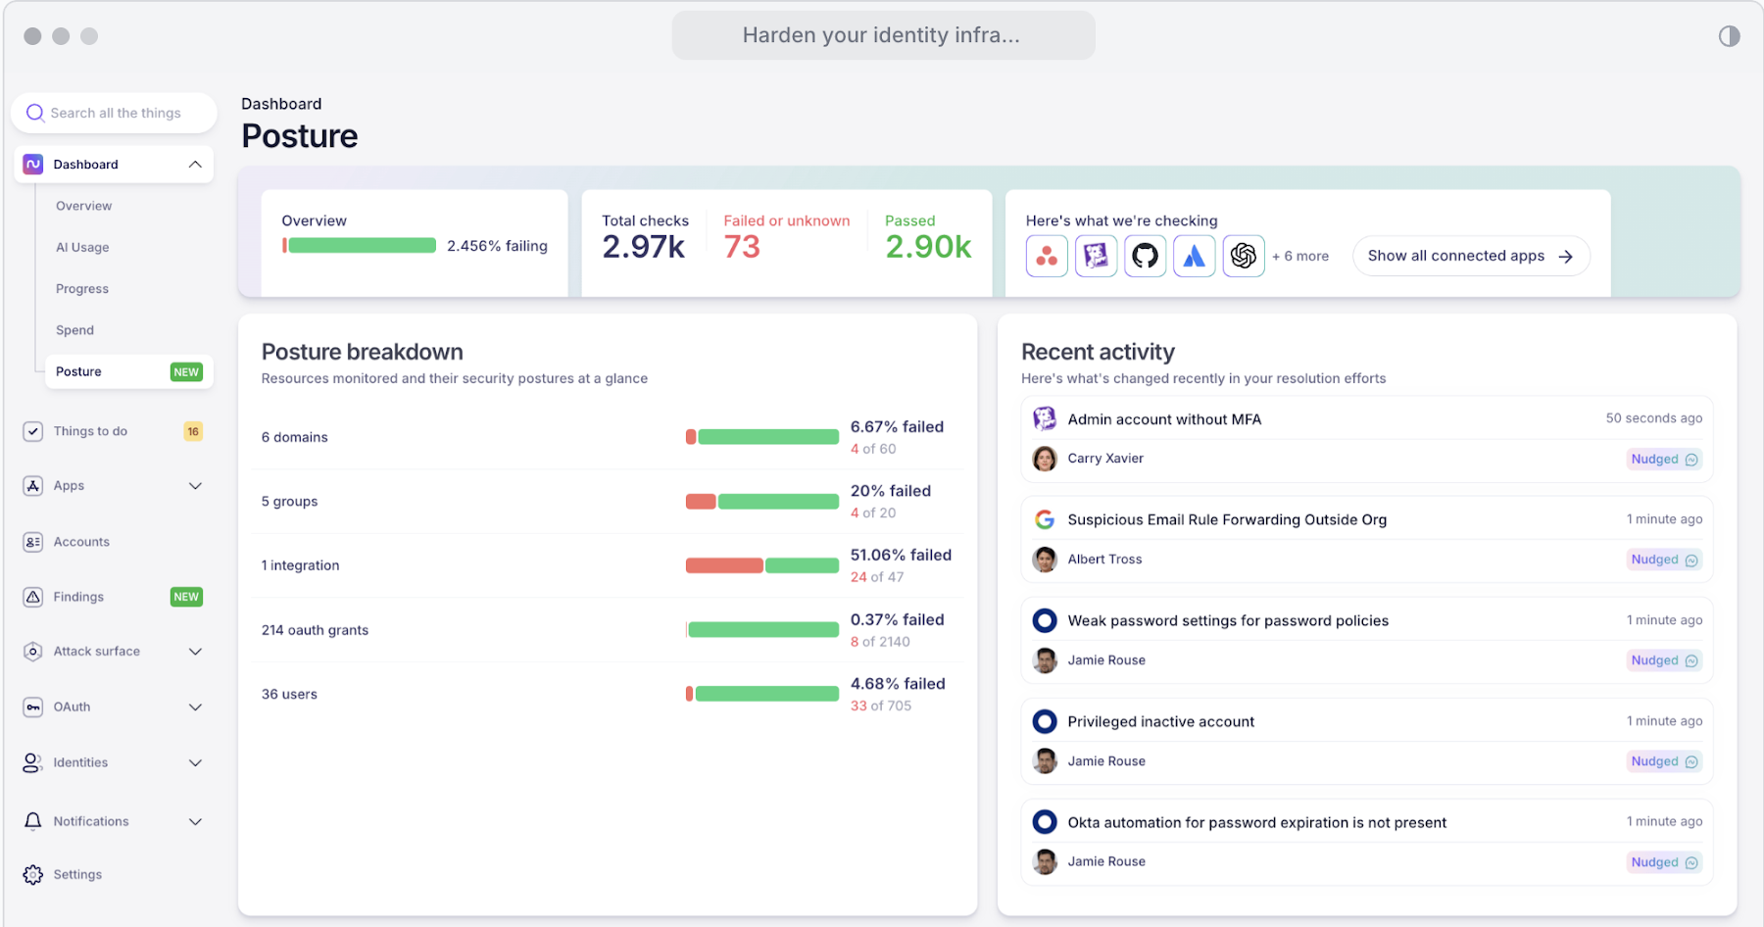This screenshot has width=1764, height=927.
Task: Click the Atlassian connected app icon
Action: [1194, 257]
